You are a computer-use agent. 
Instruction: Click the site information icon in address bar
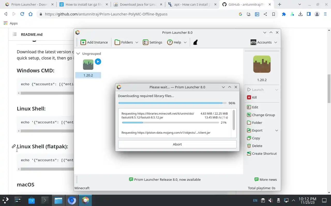41,14
